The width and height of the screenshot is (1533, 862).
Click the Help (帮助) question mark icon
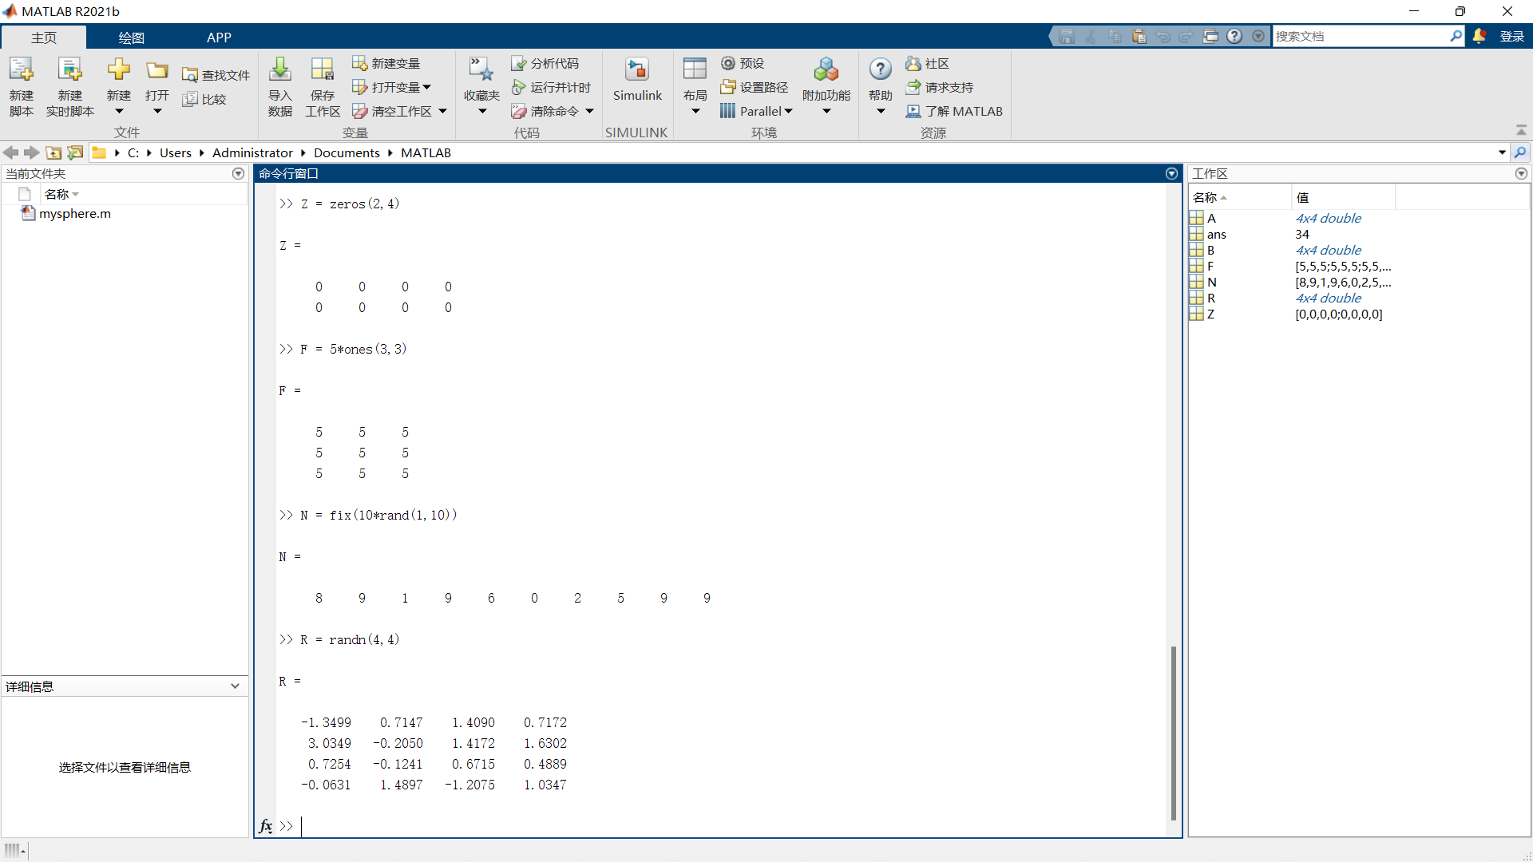pyautogui.click(x=881, y=69)
